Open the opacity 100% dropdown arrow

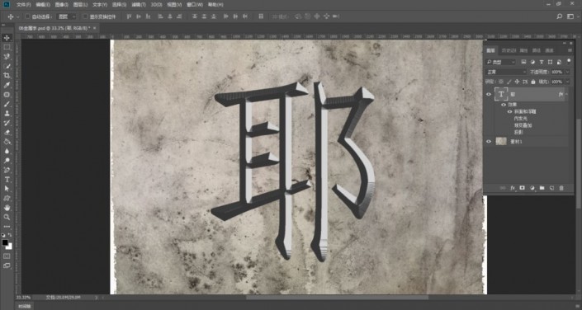click(568, 72)
